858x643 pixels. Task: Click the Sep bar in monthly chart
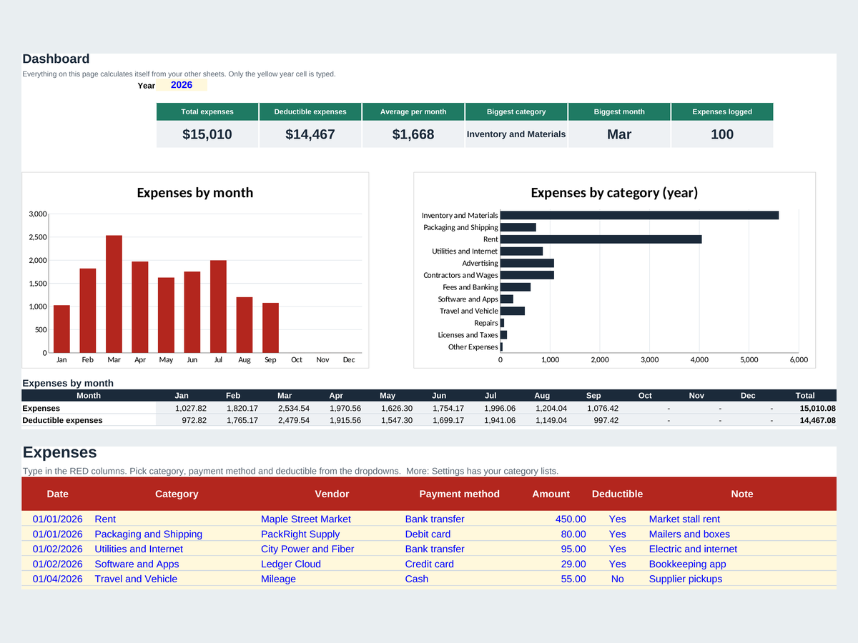coord(270,328)
